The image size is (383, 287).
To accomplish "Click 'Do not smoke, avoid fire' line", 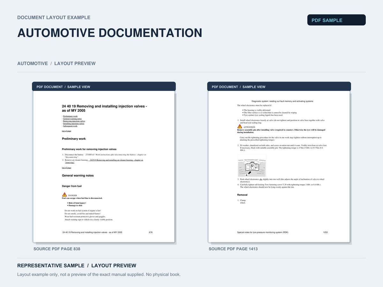I will (83, 214).
